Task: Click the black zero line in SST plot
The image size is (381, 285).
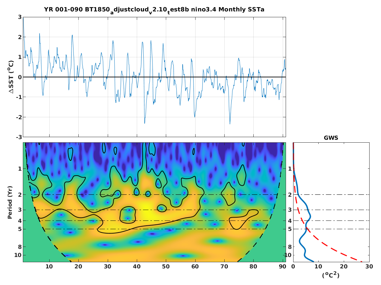Action: [x=154, y=77]
